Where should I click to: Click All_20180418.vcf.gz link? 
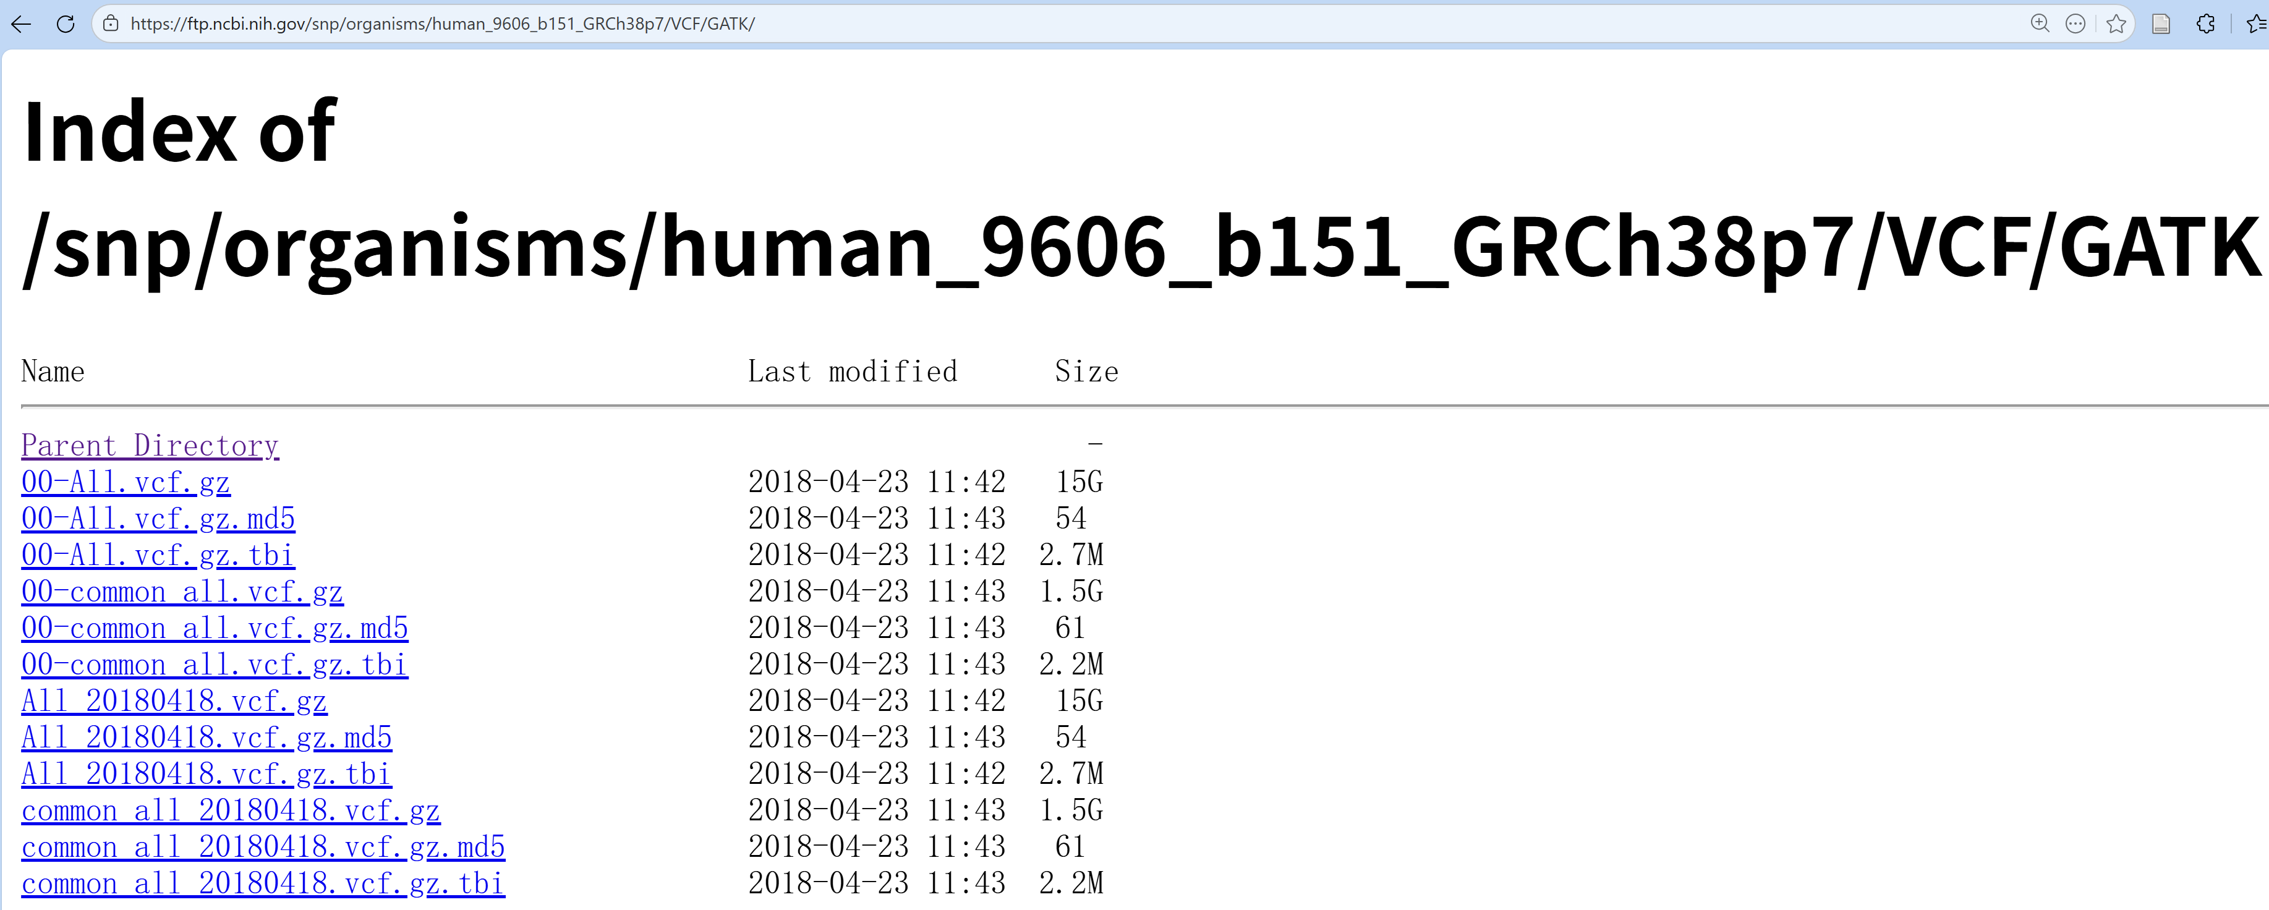[x=174, y=701]
